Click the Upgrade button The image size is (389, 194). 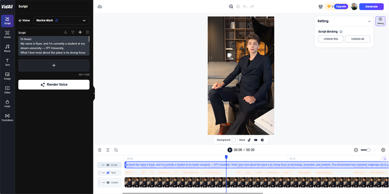pos(341,6)
